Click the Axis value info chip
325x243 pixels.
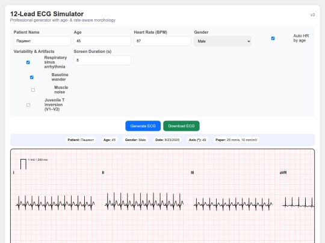pos(197,140)
